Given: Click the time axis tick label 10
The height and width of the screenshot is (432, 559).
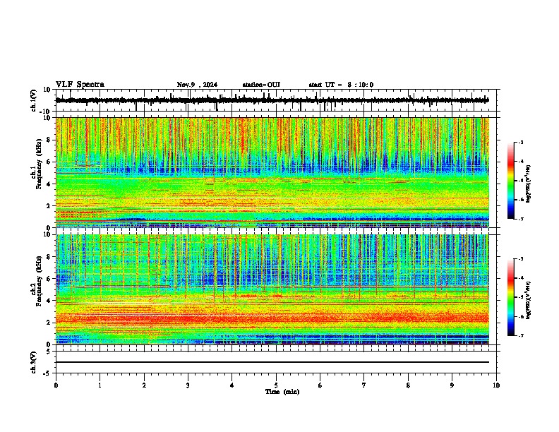Looking at the screenshot, I should pos(496,385).
